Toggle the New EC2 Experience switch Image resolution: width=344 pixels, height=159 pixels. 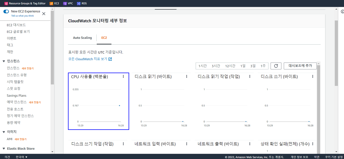(6, 11)
